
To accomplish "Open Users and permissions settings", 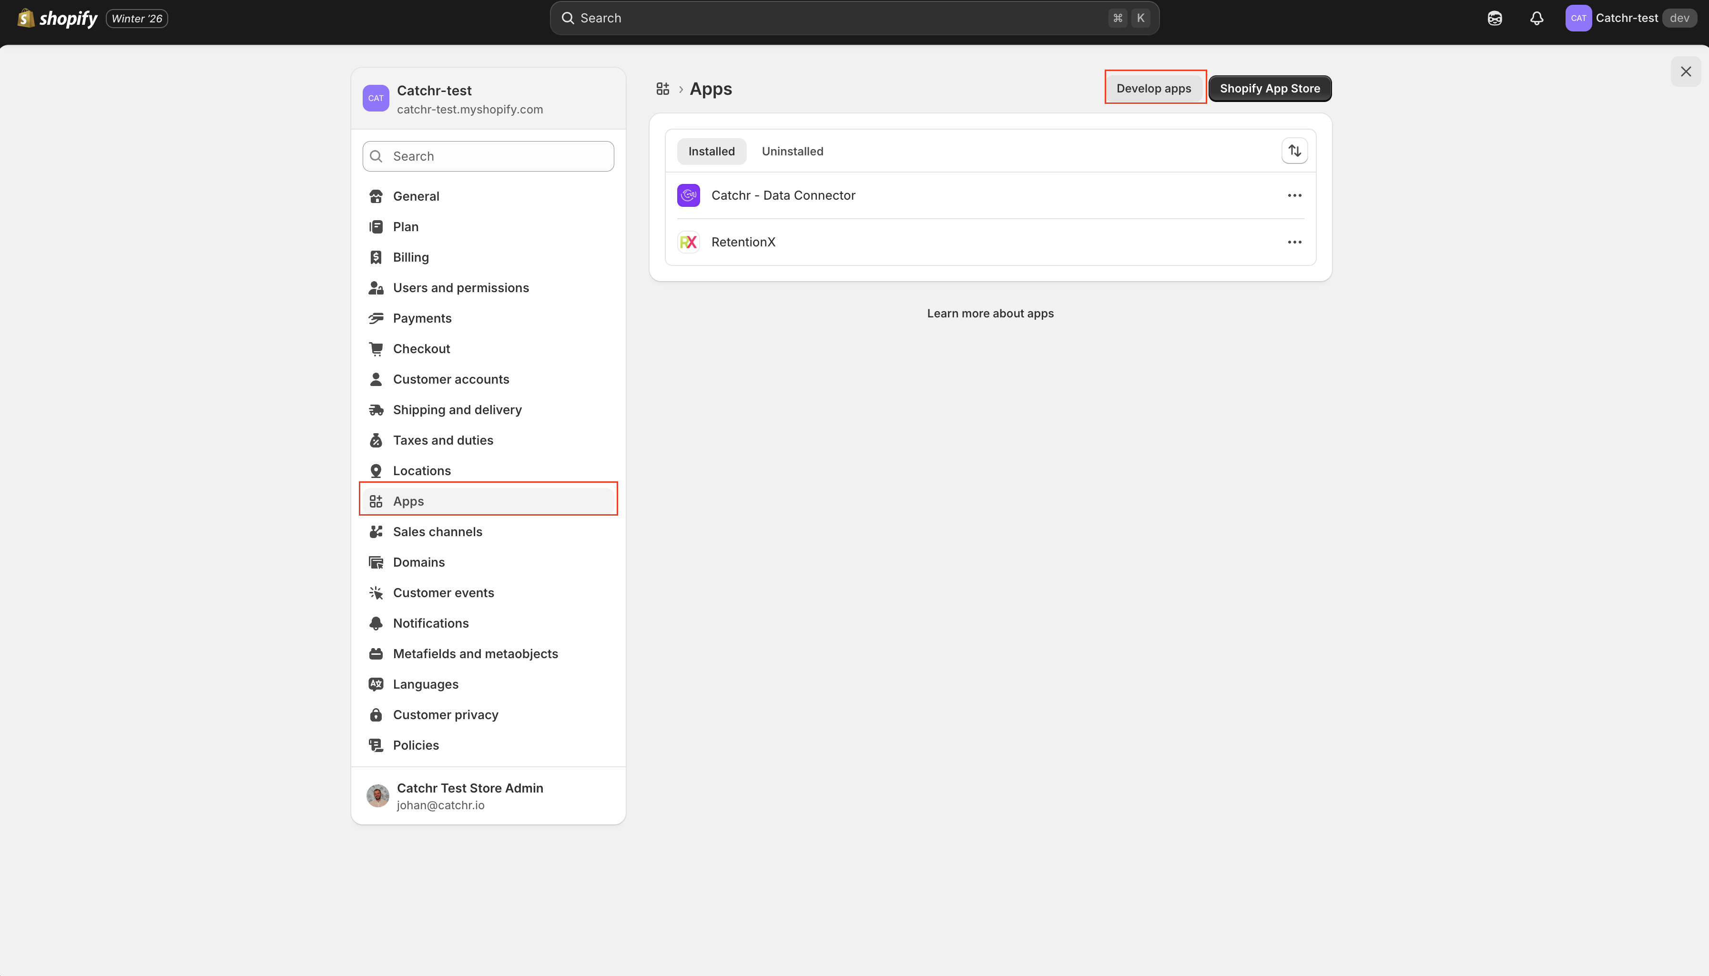I will [x=460, y=287].
